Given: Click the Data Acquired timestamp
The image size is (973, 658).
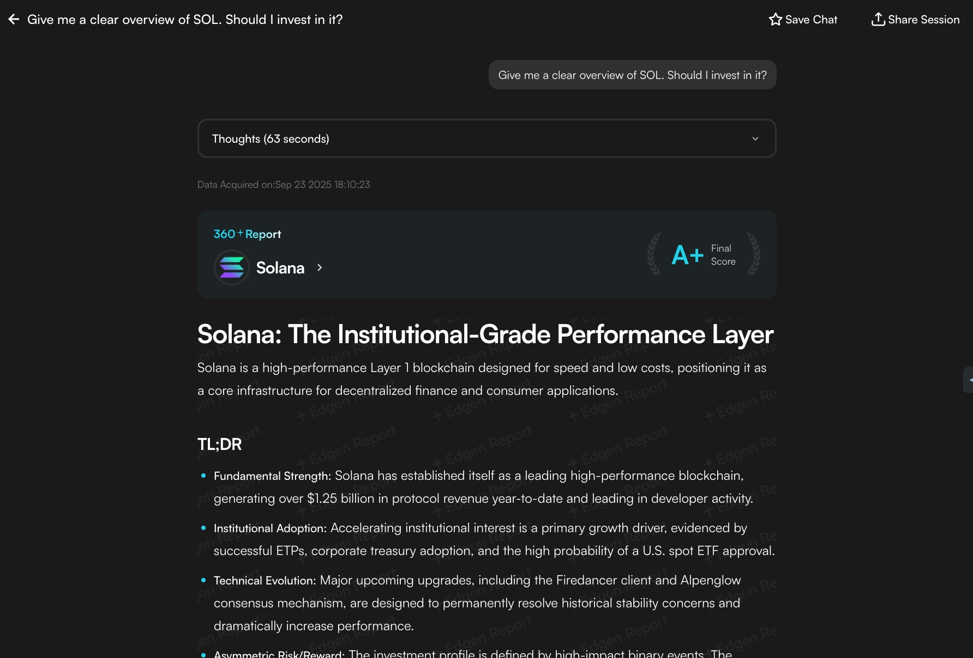Looking at the screenshot, I should 284,185.
